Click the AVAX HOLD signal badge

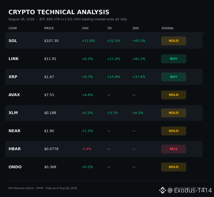pos(173,95)
